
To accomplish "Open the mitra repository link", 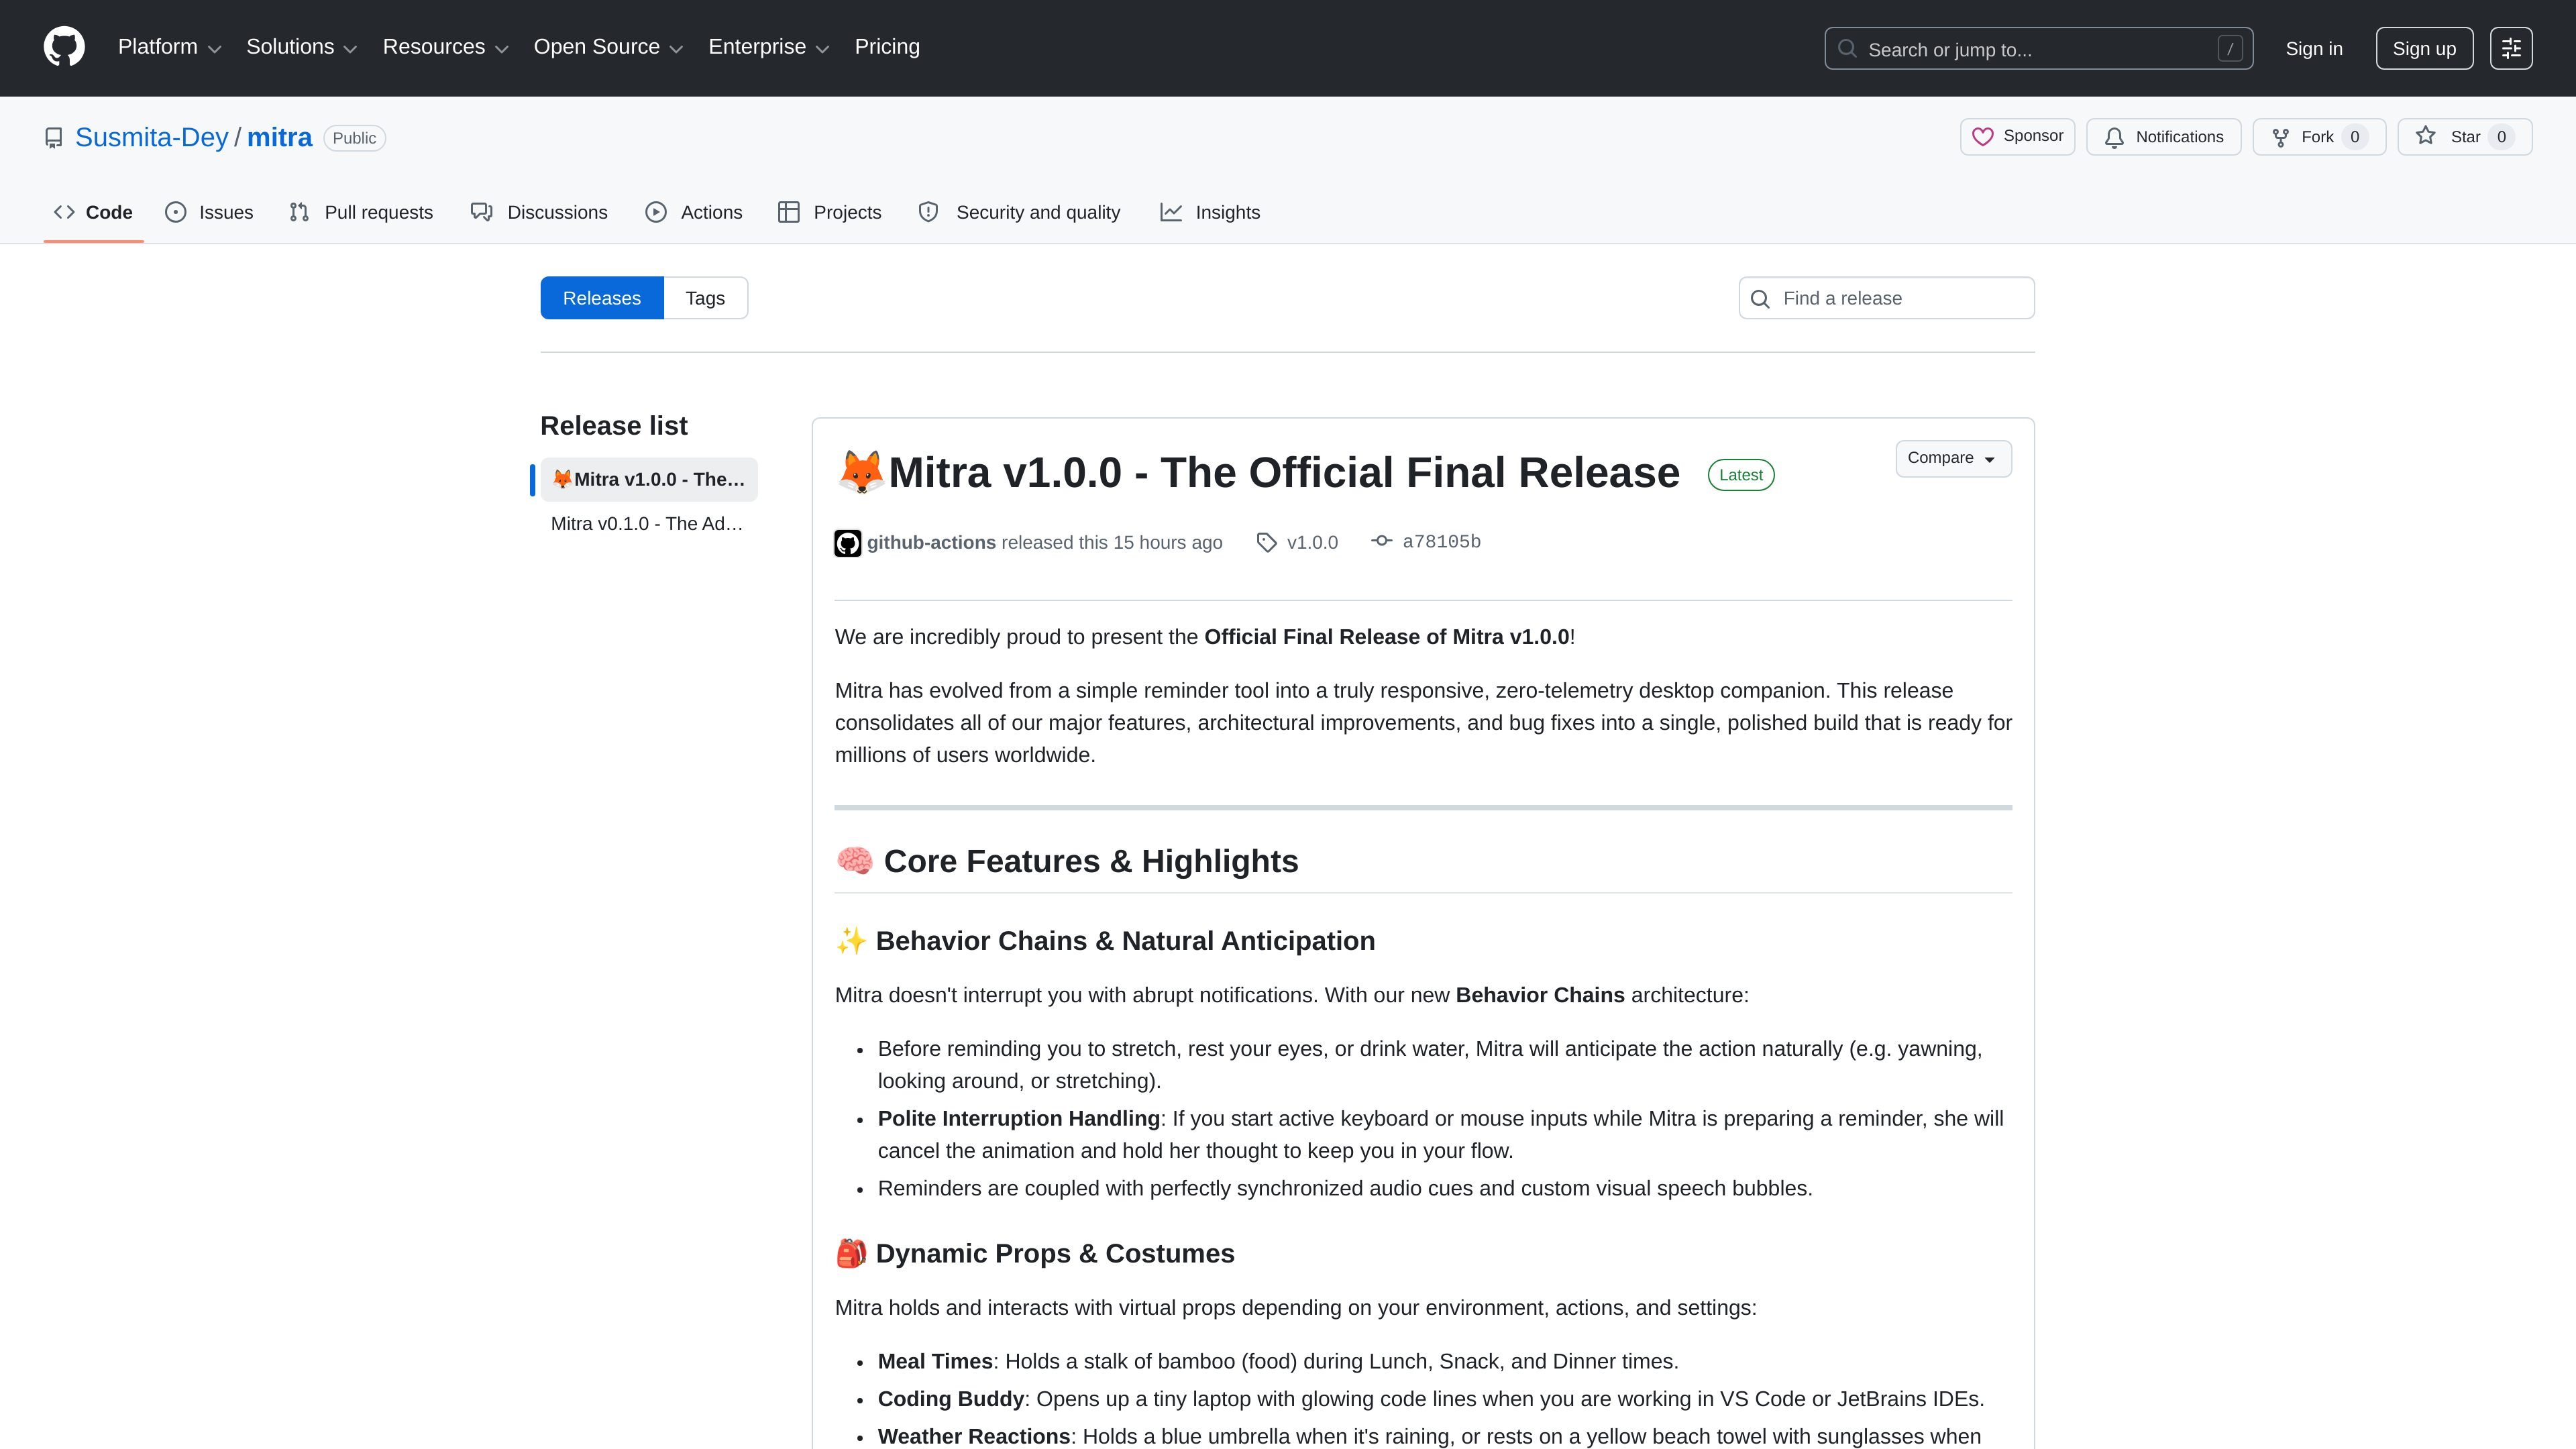I will coord(280,138).
